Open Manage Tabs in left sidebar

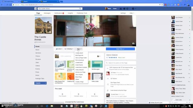tap(40, 79)
